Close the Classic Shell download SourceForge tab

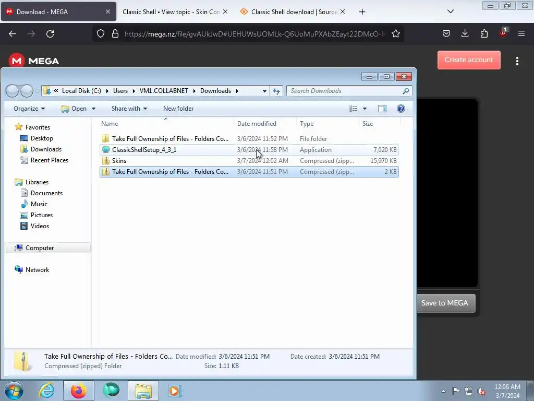tap(343, 11)
